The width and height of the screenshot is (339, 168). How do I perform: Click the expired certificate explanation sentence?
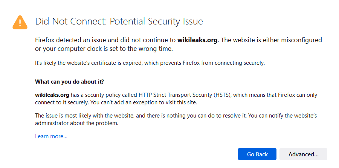(113, 63)
